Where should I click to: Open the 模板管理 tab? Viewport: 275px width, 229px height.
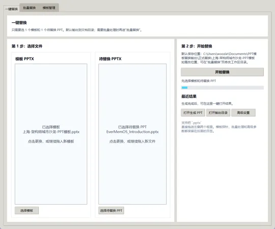coord(49,8)
